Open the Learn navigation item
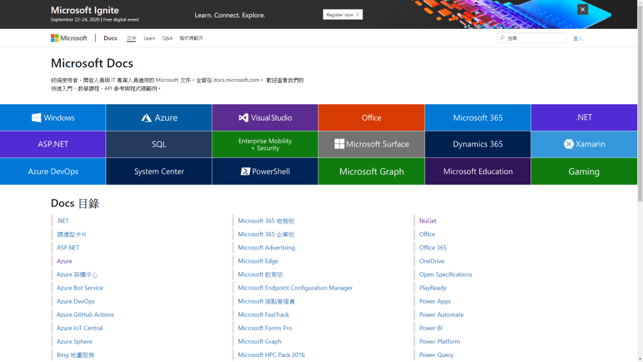643x362 pixels. click(x=149, y=38)
